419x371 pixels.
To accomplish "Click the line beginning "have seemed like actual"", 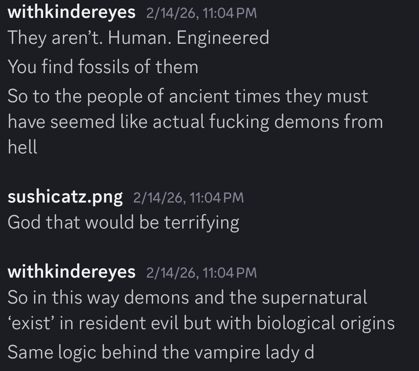I will (x=195, y=122).
